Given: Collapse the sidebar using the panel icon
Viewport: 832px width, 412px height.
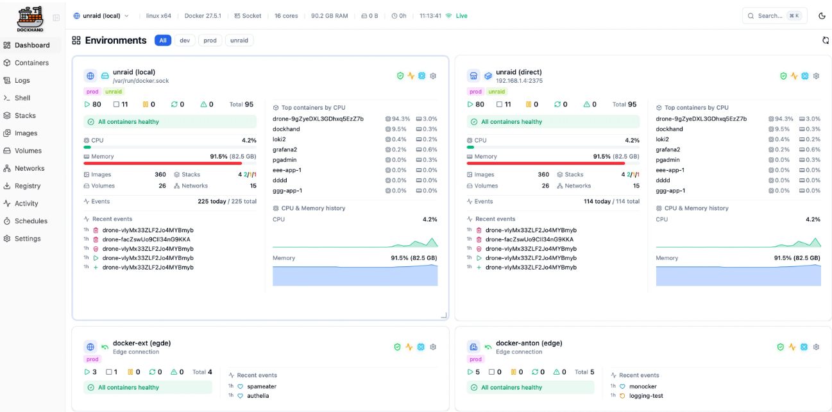Looking at the screenshot, I should [x=56, y=18].
